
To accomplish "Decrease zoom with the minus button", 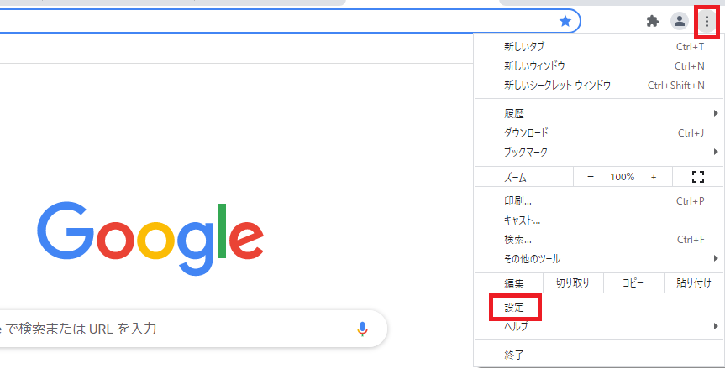I will coord(591,177).
